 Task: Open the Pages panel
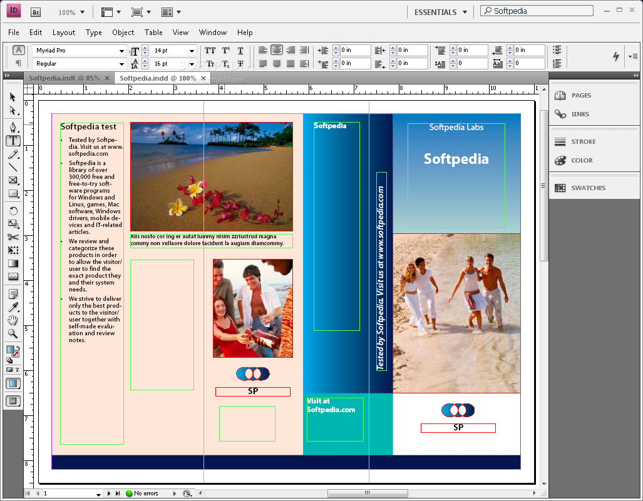click(580, 95)
